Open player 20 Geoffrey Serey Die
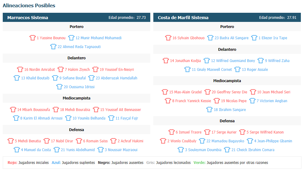The height and width of the screenshot is (170, 303). (229, 92)
